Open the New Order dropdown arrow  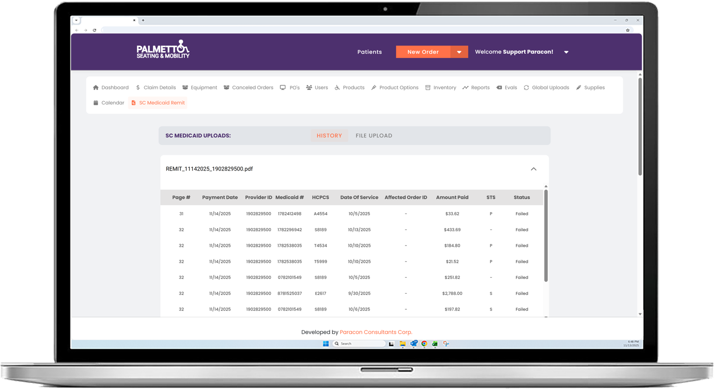(459, 52)
